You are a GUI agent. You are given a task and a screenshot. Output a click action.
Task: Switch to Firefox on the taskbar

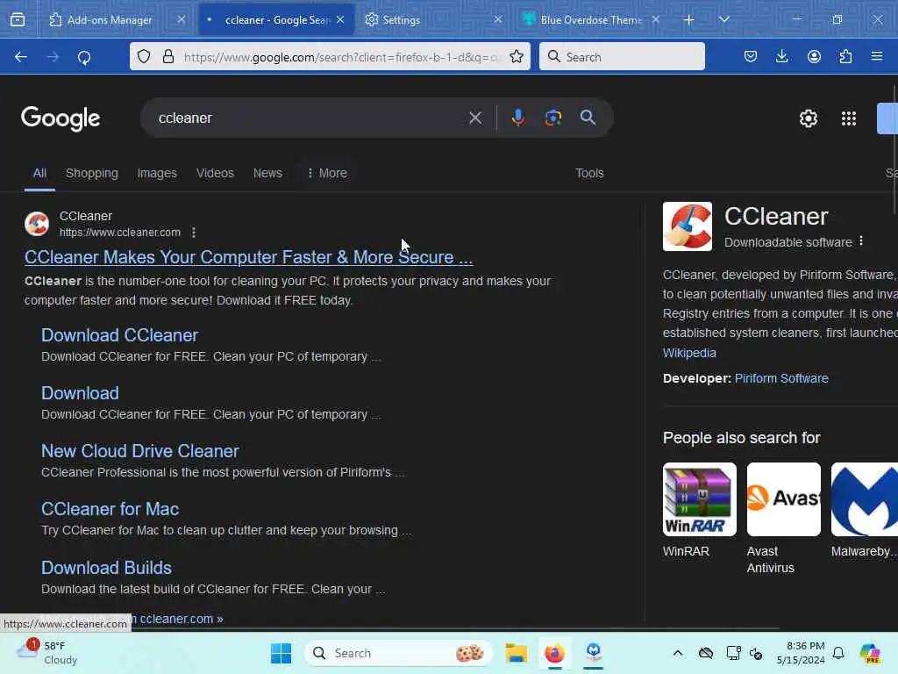(554, 653)
